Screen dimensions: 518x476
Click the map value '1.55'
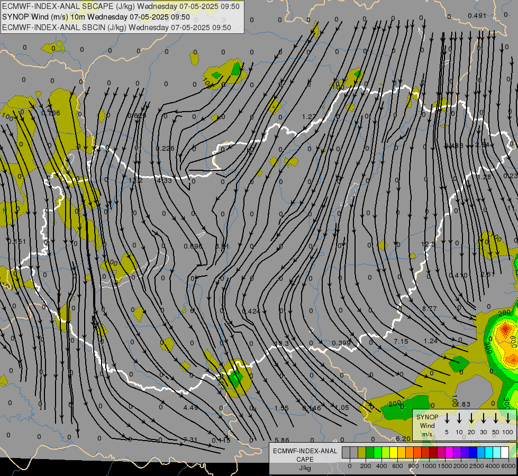coord(281,408)
